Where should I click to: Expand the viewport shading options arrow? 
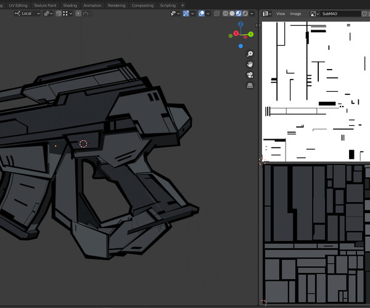[253, 13]
